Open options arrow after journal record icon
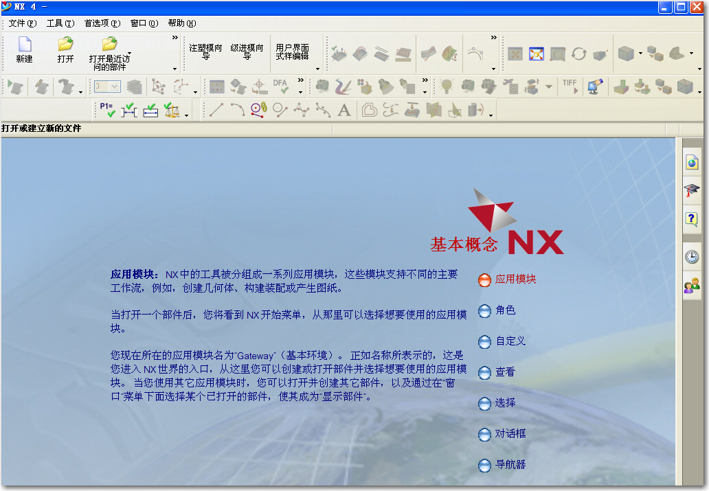This screenshot has height=491, width=709. [80, 92]
